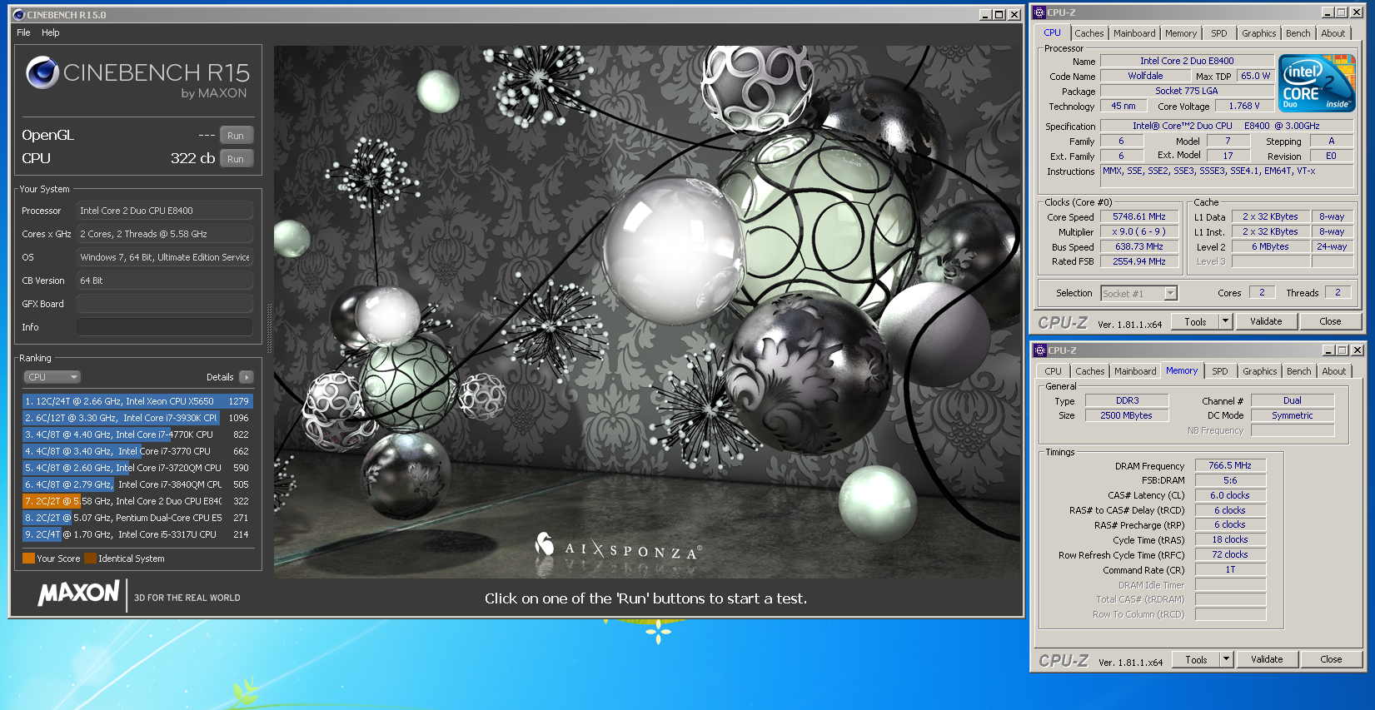The width and height of the screenshot is (1375, 710).
Task: Select ranking row 1 Intel Xeon X5650
Action: [137, 401]
